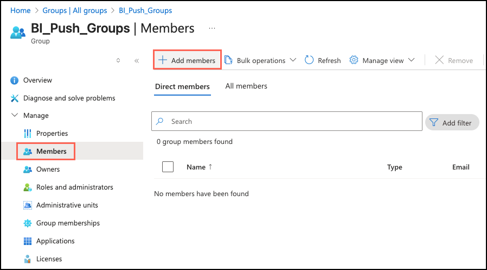Image resolution: width=487 pixels, height=270 pixels.
Task: Toggle the select-all members checkbox
Action: (168, 167)
